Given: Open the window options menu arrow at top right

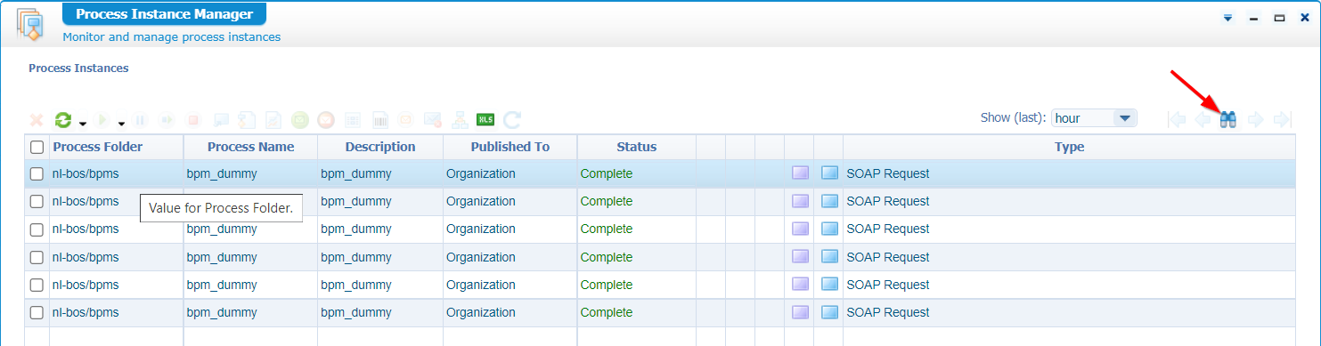Looking at the screenshot, I should tap(1227, 18).
